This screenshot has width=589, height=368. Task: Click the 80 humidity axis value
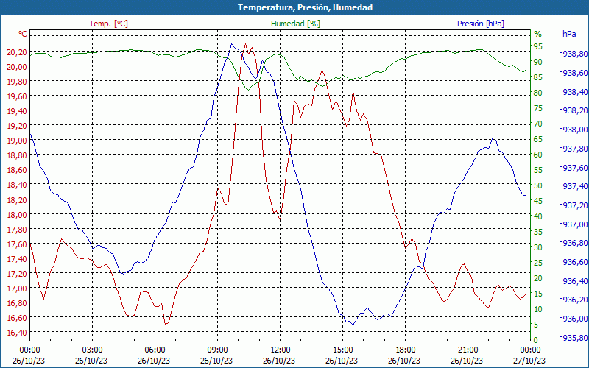(x=538, y=93)
